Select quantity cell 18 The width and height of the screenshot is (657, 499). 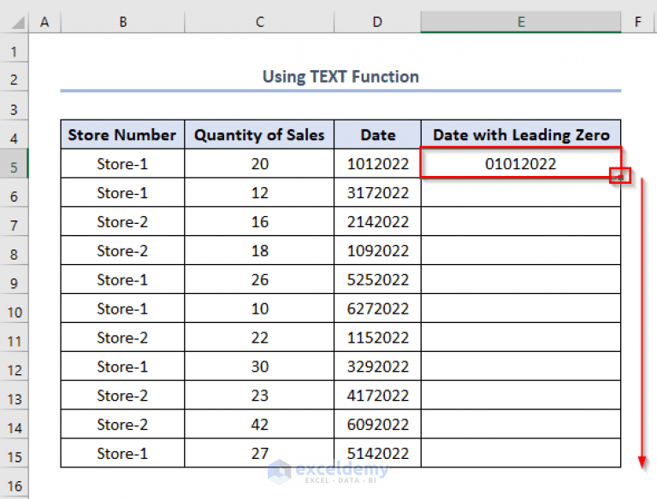click(259, 250)
